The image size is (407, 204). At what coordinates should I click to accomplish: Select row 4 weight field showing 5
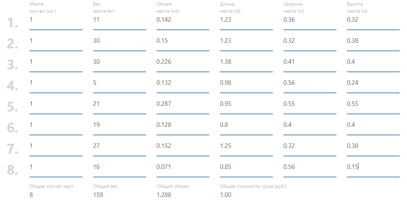[119, 83]
